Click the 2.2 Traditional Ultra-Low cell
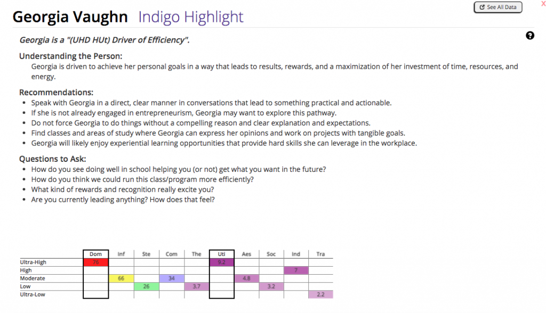546x313 pixels. click(320, 294)
